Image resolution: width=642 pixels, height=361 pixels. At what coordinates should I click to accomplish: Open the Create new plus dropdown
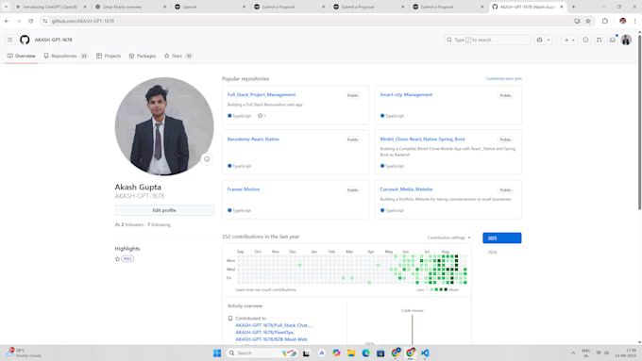(x=569, y=40)
